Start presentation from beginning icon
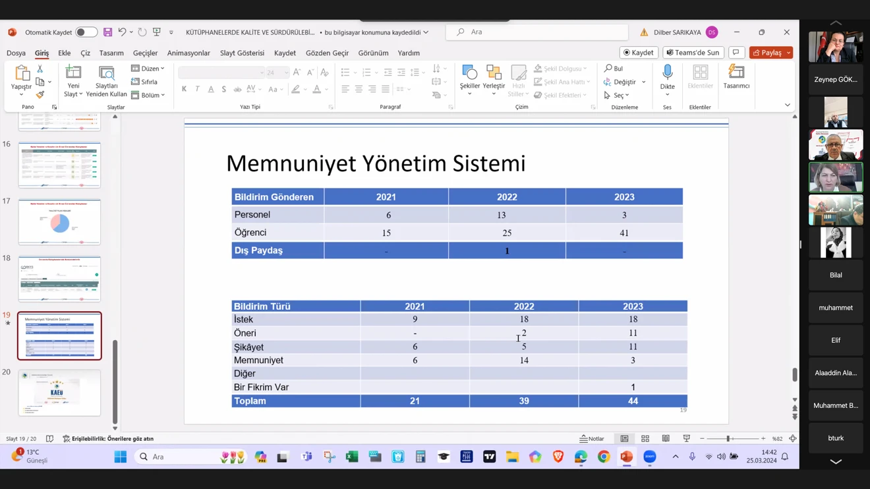Image resolution: width=870 pixels, height=489 pixels. click(x=157, y=32)
